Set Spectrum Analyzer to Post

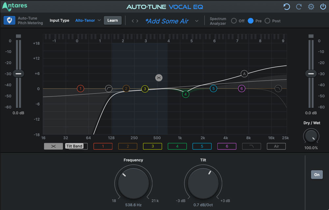click(x=267, y=21)
